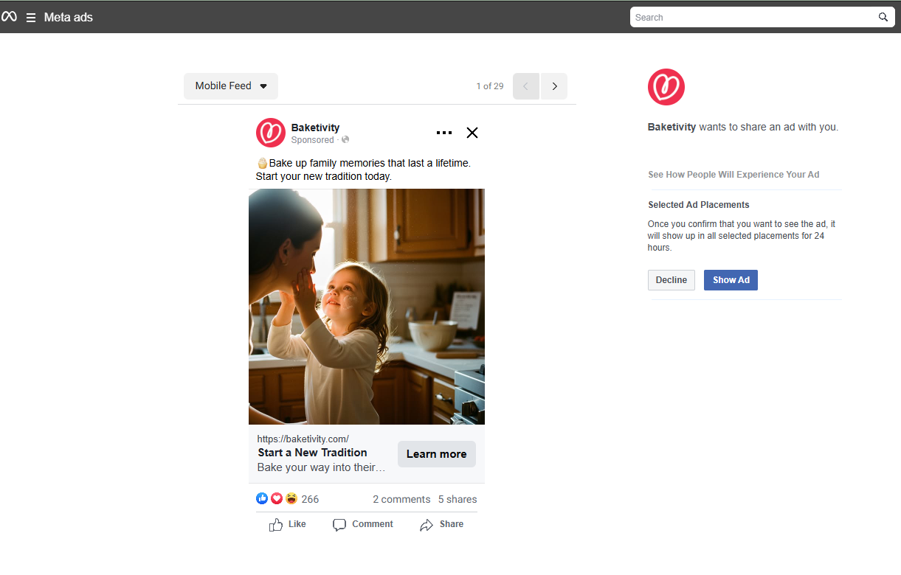Click the Show Ad button
Viewport: 901px width, 575px height.
coord(731,280)
